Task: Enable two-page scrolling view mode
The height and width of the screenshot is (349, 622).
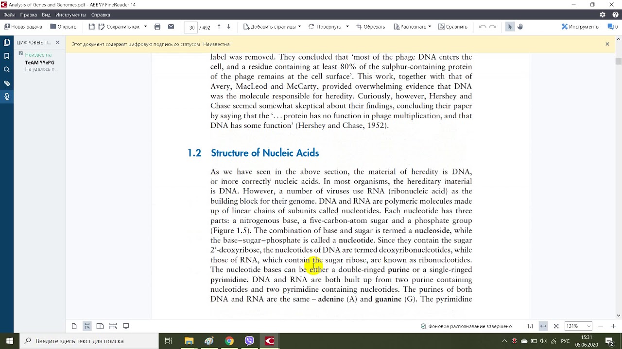Action: click(x=113, y=326)
